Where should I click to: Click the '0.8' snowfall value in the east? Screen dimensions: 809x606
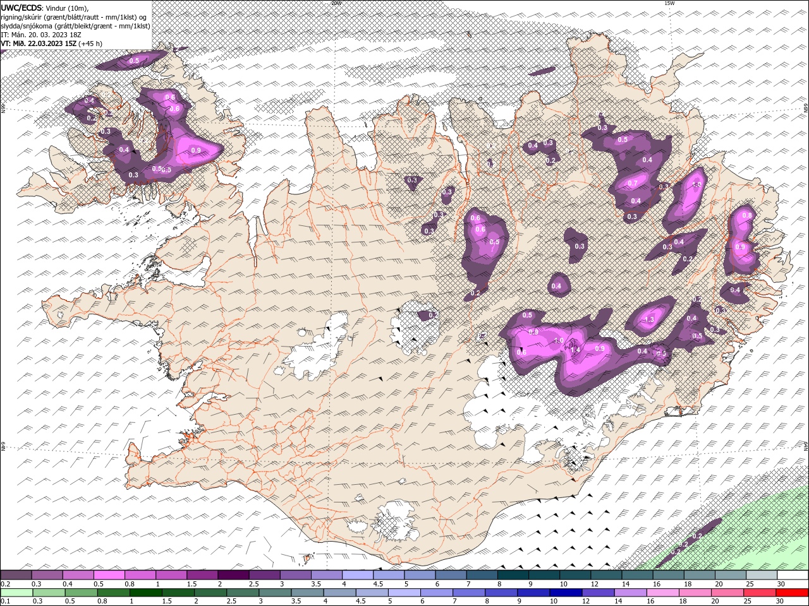pos(746,215)
